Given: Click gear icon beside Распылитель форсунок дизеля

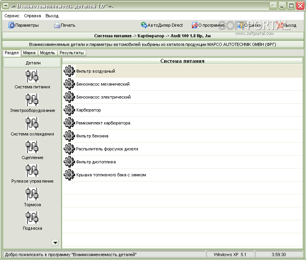Looking at the screenshot, I should 69,149.
